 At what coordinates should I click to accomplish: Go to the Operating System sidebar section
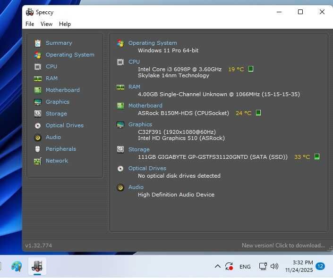tap(70, 55)
